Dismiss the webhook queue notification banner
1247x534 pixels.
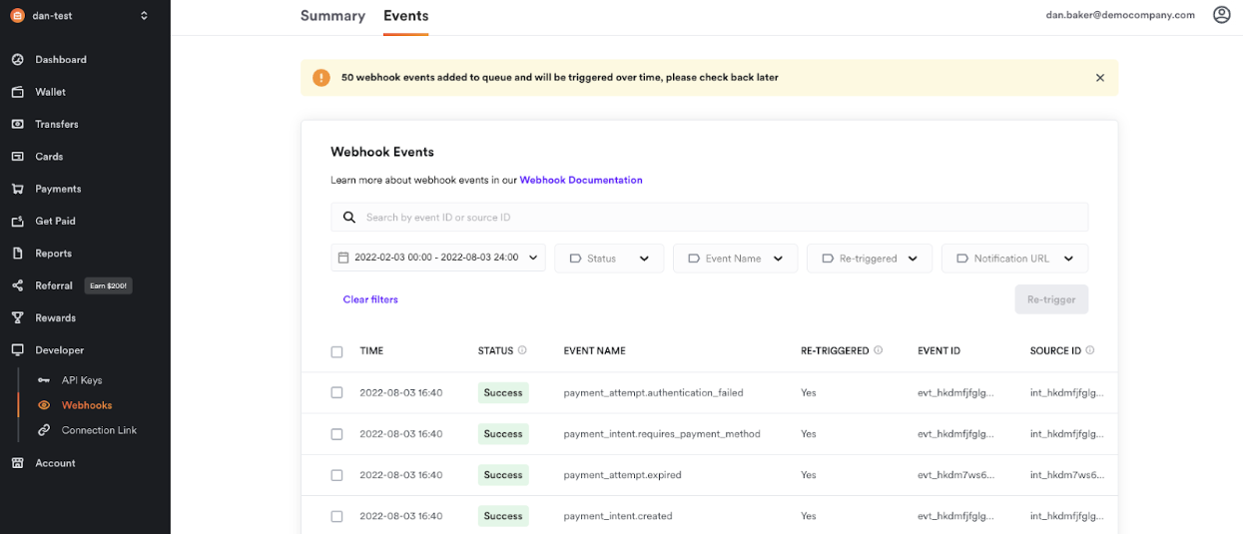[1099, 78]
